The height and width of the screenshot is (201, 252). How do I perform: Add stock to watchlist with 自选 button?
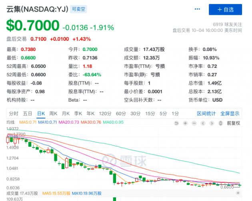tap(225, 10)
